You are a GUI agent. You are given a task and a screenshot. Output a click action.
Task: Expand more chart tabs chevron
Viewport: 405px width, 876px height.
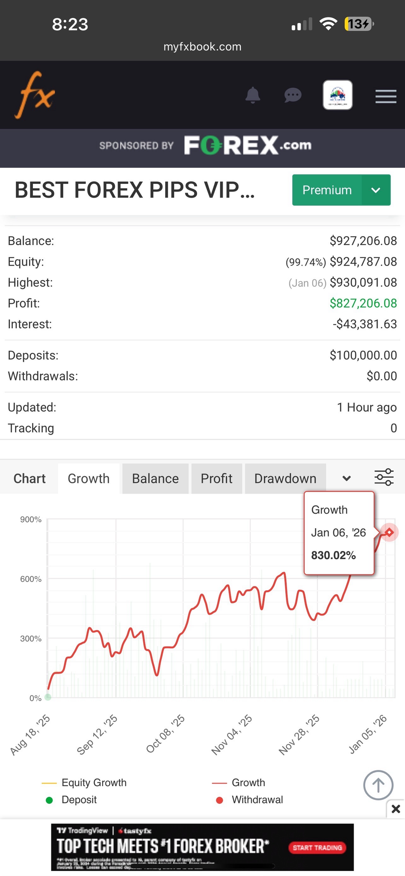(x=347, y=478)
